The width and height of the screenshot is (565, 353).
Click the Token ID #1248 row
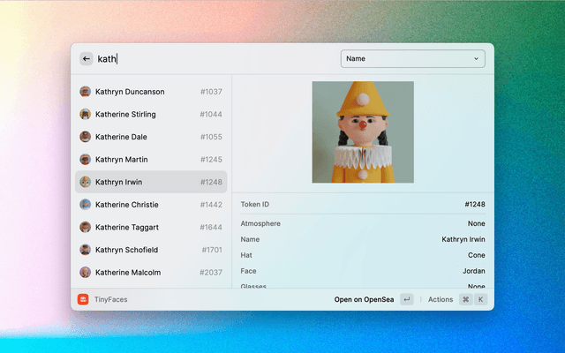(x=362, y=204)
